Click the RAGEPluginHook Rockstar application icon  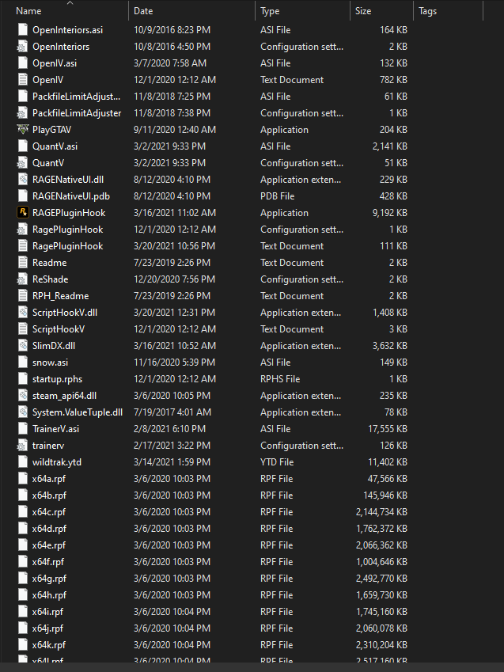23,213
